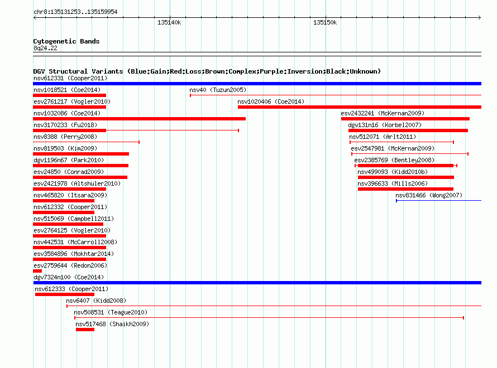The image size is (497, 368).
Task: Select the red bar under nsv499093
Action: click(406, 177)
